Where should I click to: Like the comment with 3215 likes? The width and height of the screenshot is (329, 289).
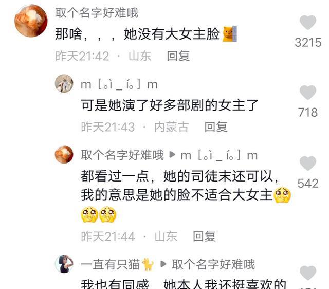(308, 22)
